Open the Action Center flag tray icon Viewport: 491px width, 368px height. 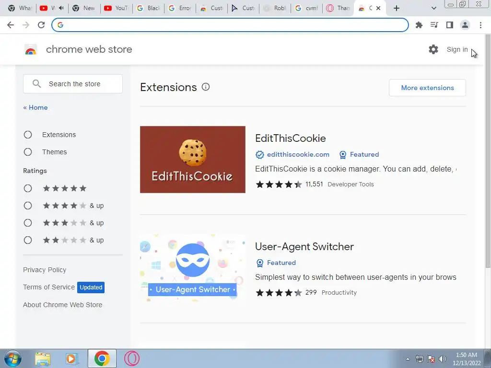pos(431,359)
